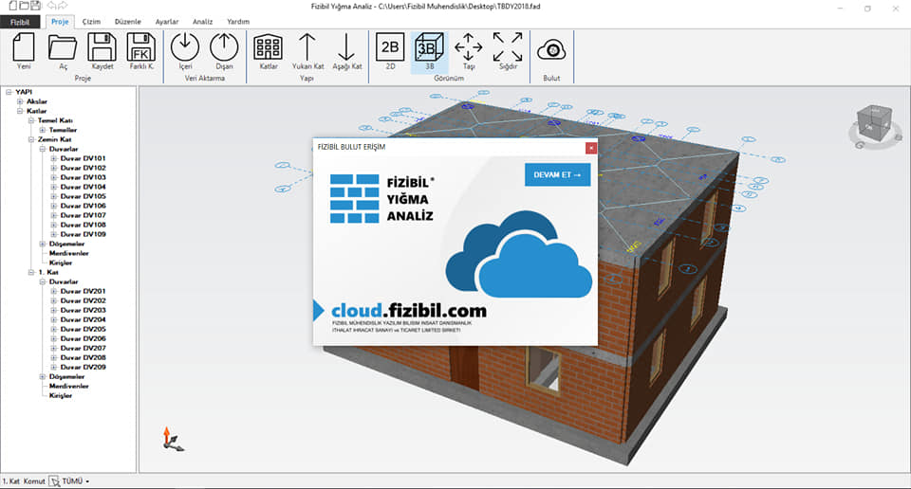Close the Fizibil Bulut Erişim dialog
The height and width of the screenshot is (489, 911).
coord(591,148)
